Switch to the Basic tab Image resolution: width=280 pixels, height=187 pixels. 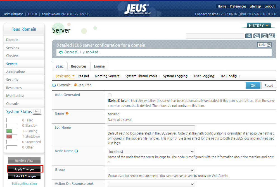point(60,66)
